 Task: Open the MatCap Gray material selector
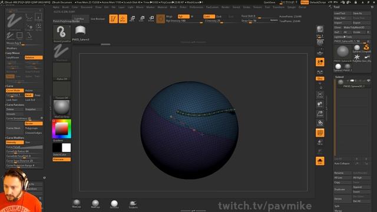[61, 109]
